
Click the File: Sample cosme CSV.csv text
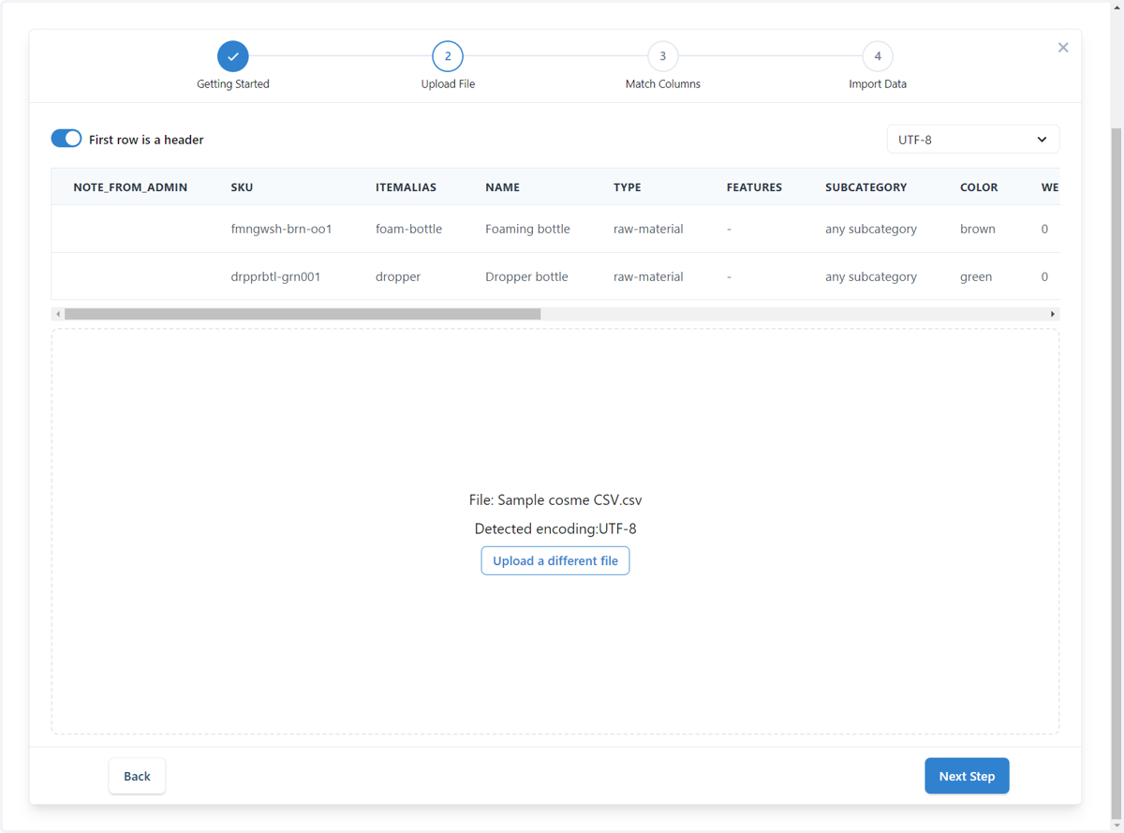coord(555,500)
